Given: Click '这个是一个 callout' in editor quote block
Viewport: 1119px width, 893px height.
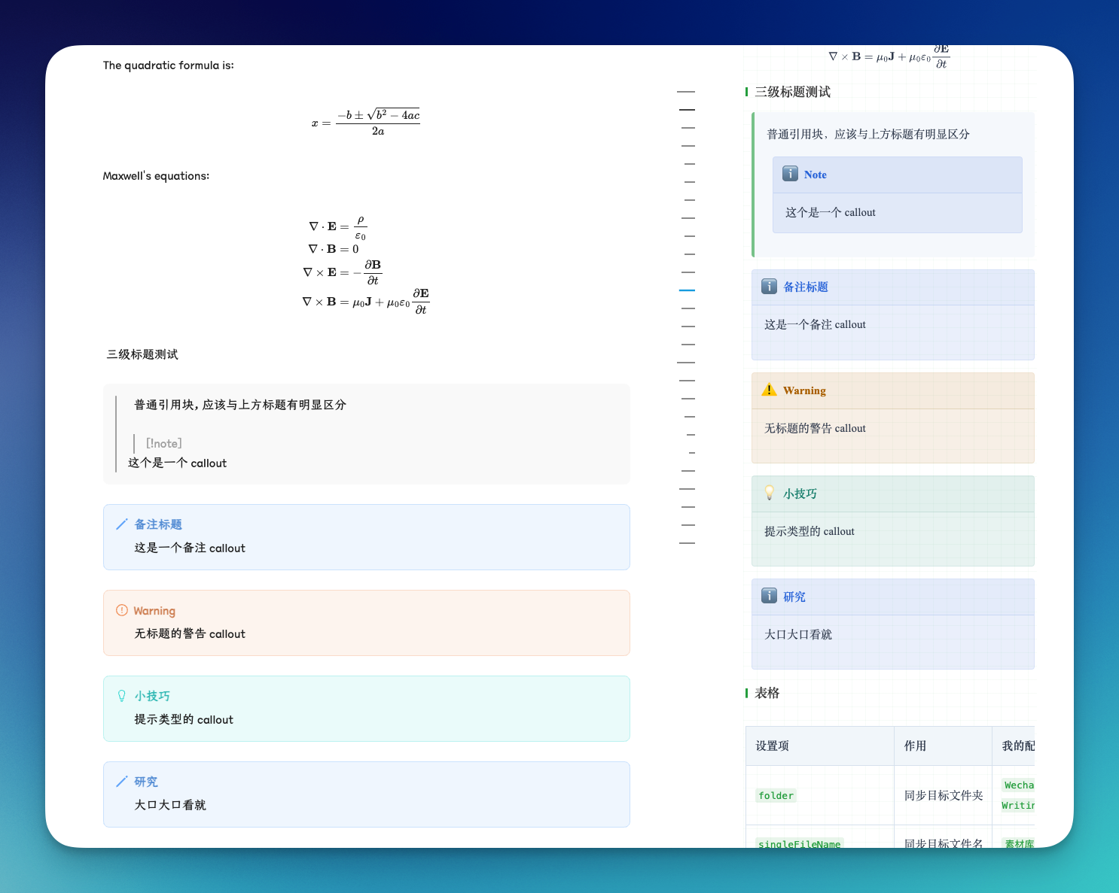Looking at the screenshot, I should (178, 463).
